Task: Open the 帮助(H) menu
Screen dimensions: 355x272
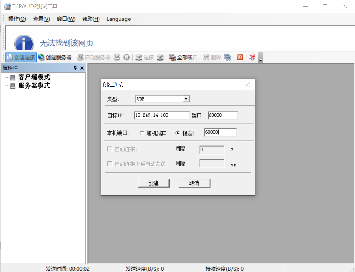Action: pos(91,19)
